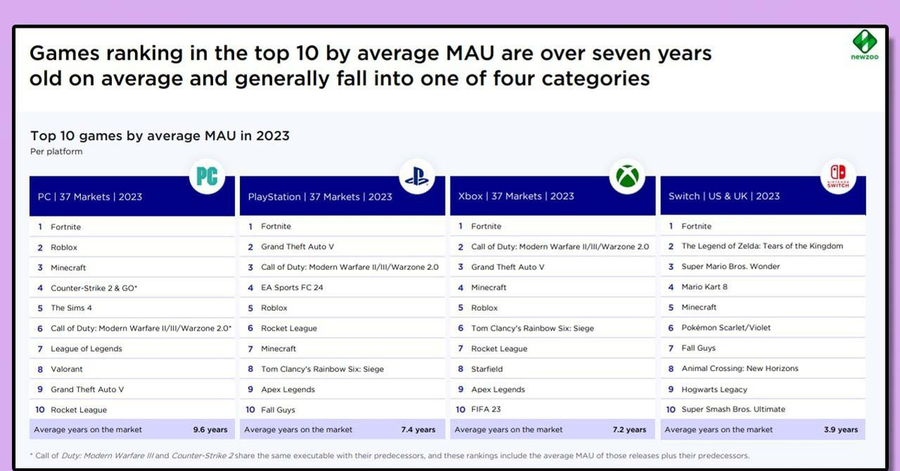Click the 9.6 years average value
The height and width of the screenshot is (471, 900).
click(209, 430)
